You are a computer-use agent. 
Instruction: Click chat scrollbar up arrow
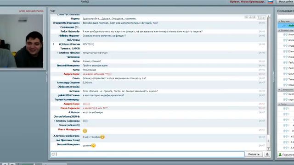click(x=268, y=16)
